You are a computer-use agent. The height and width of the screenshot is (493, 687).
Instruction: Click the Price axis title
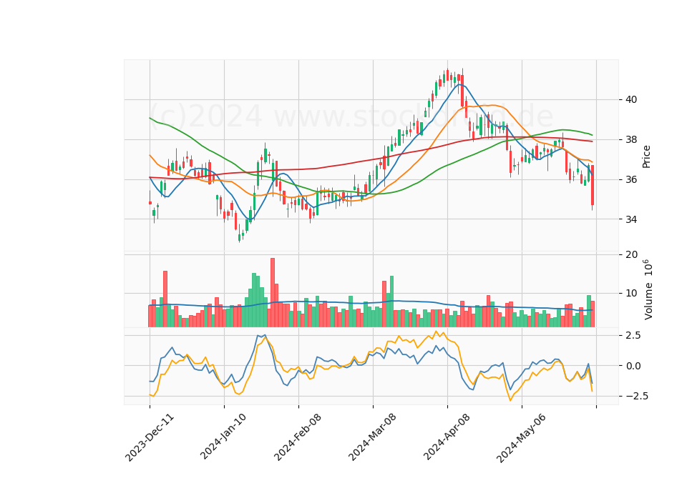(x=646, y=156)
